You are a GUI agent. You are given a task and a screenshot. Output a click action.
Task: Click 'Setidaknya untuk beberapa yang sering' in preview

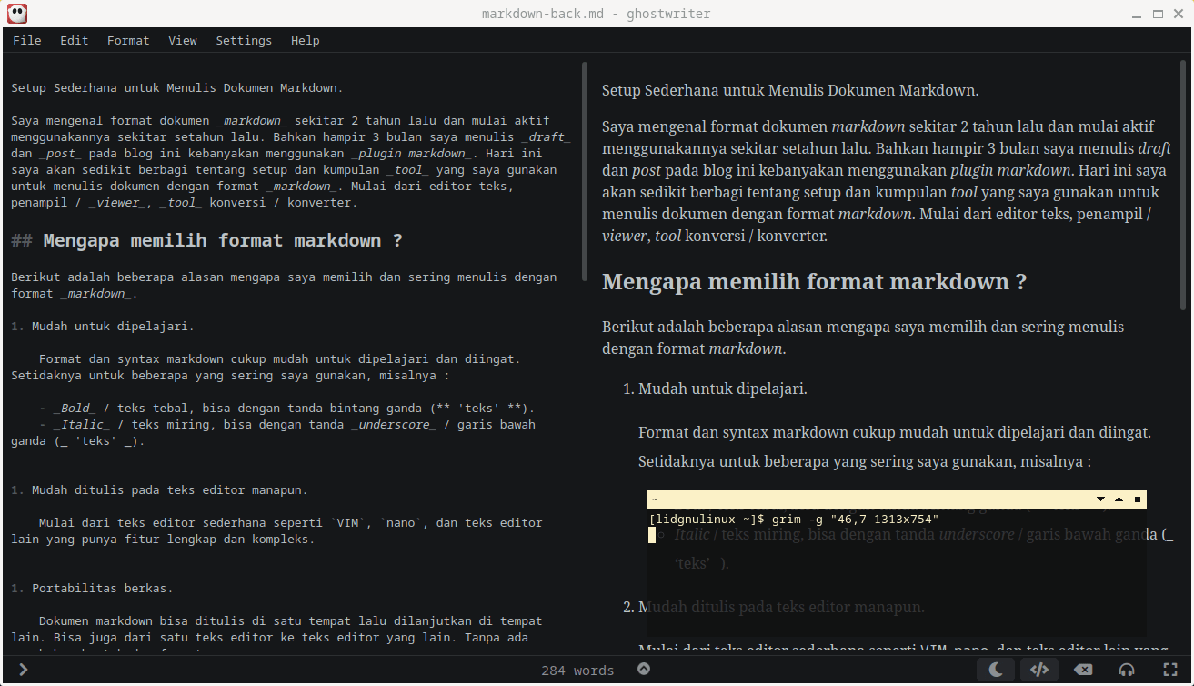click(865, 461)
